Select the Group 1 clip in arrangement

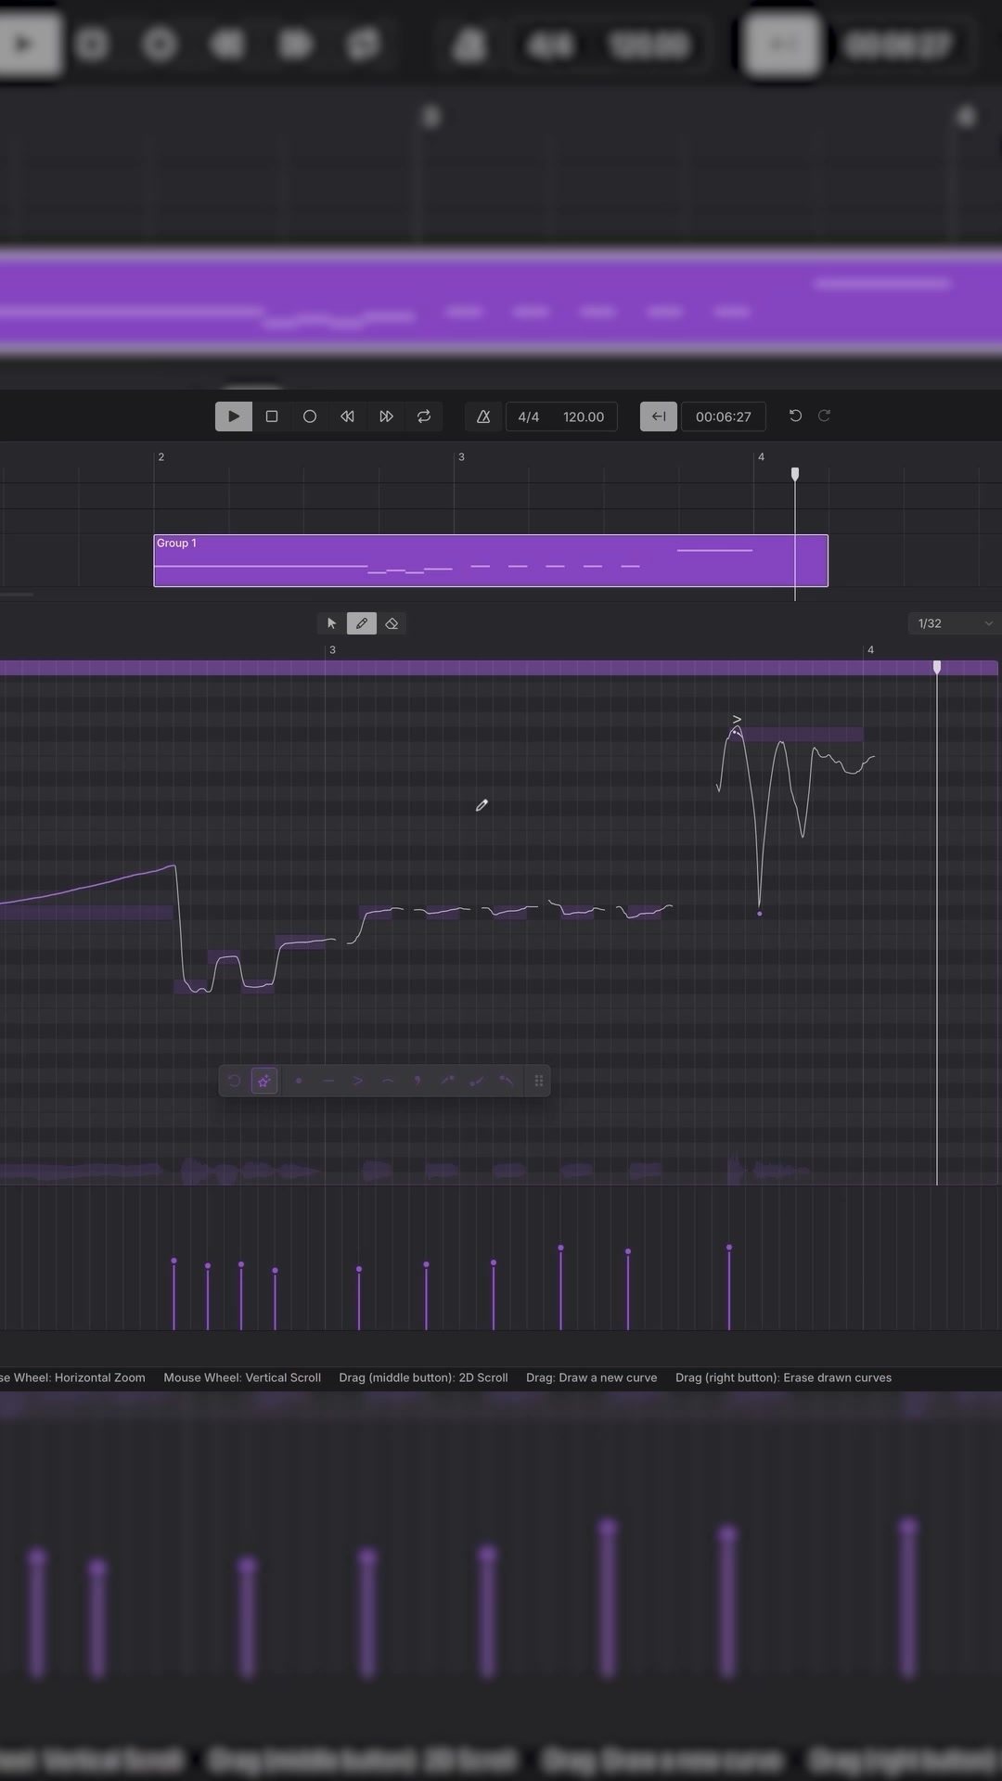[x=491, y=560]
